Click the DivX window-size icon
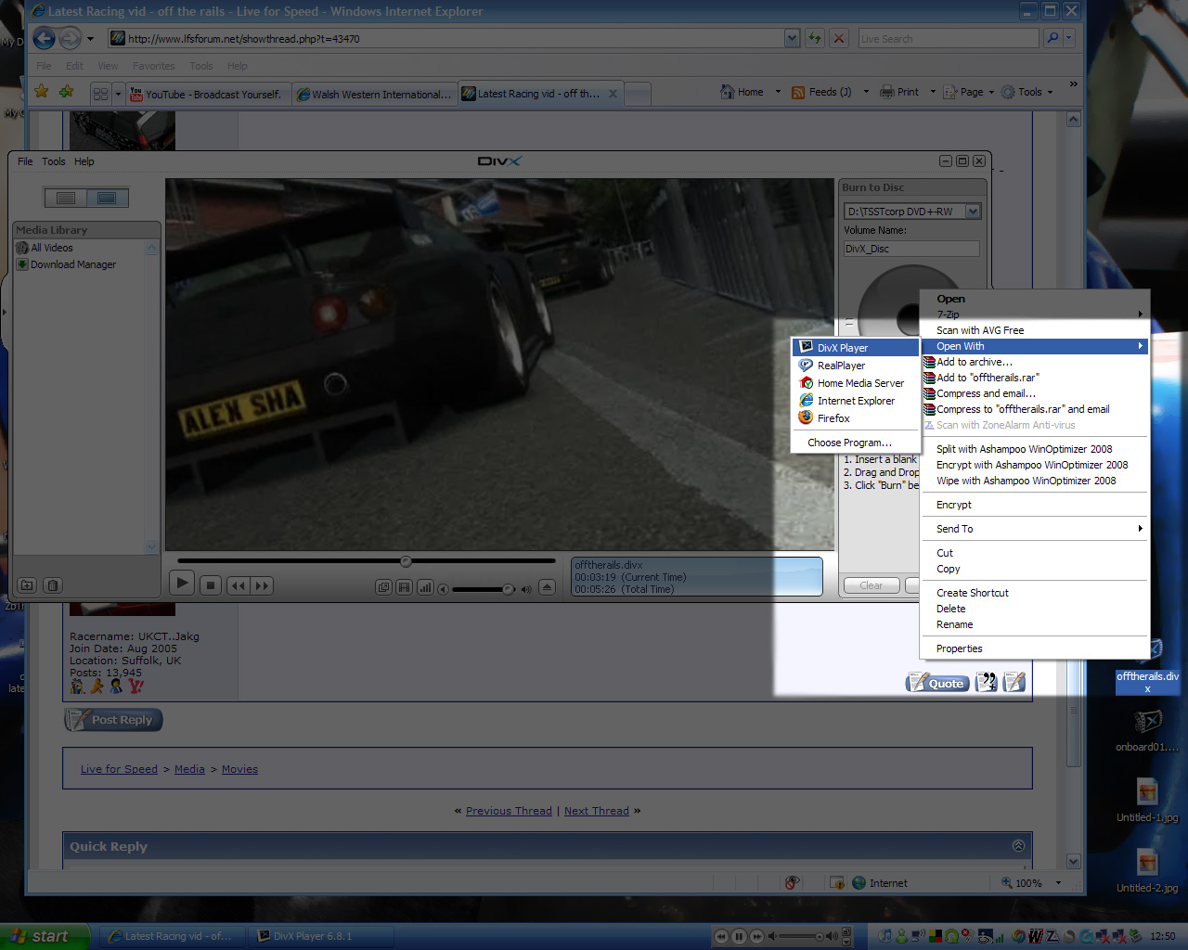The width and height of the screenshot is (1188, 950). (x=383, y=587)
